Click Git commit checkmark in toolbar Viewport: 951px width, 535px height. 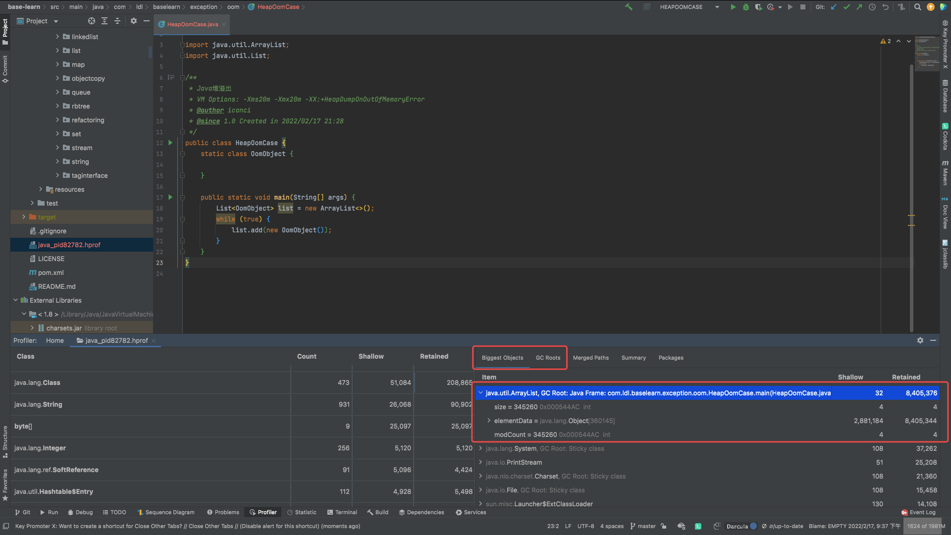pos(846,7)
